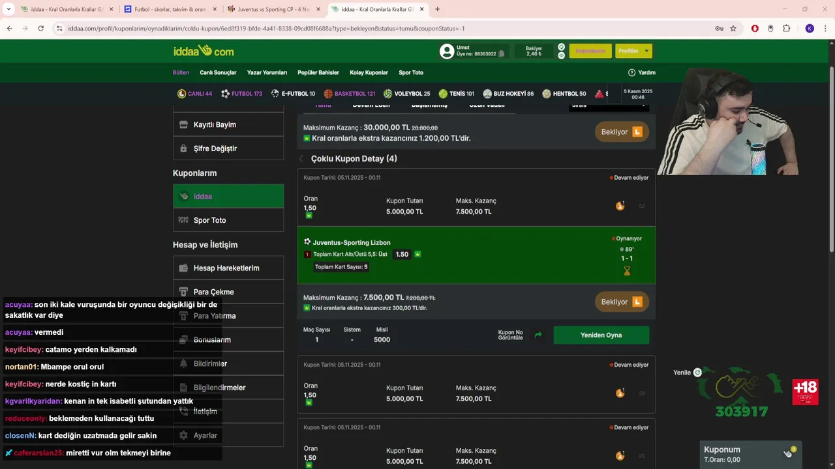The height and width of the screenshot is (469, 835).
Task: Open the Bülten menu item
Action: 181,72
